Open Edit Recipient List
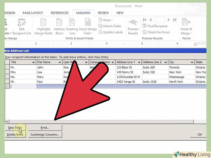This screenshot has height=158, width=211. coord(22,27)
